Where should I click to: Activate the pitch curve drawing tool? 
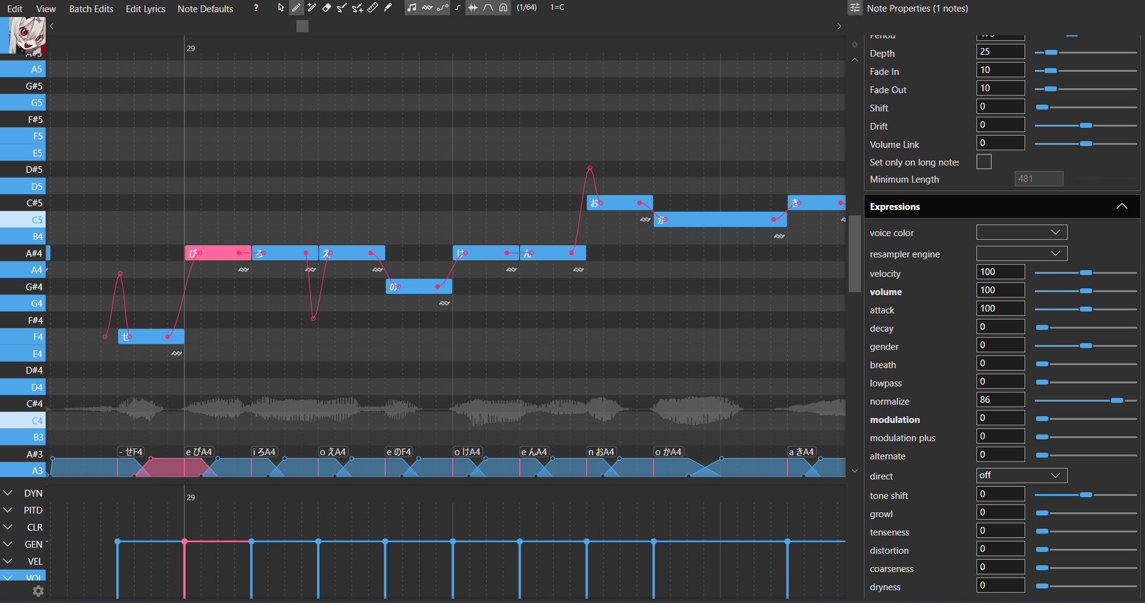(342, 8)
